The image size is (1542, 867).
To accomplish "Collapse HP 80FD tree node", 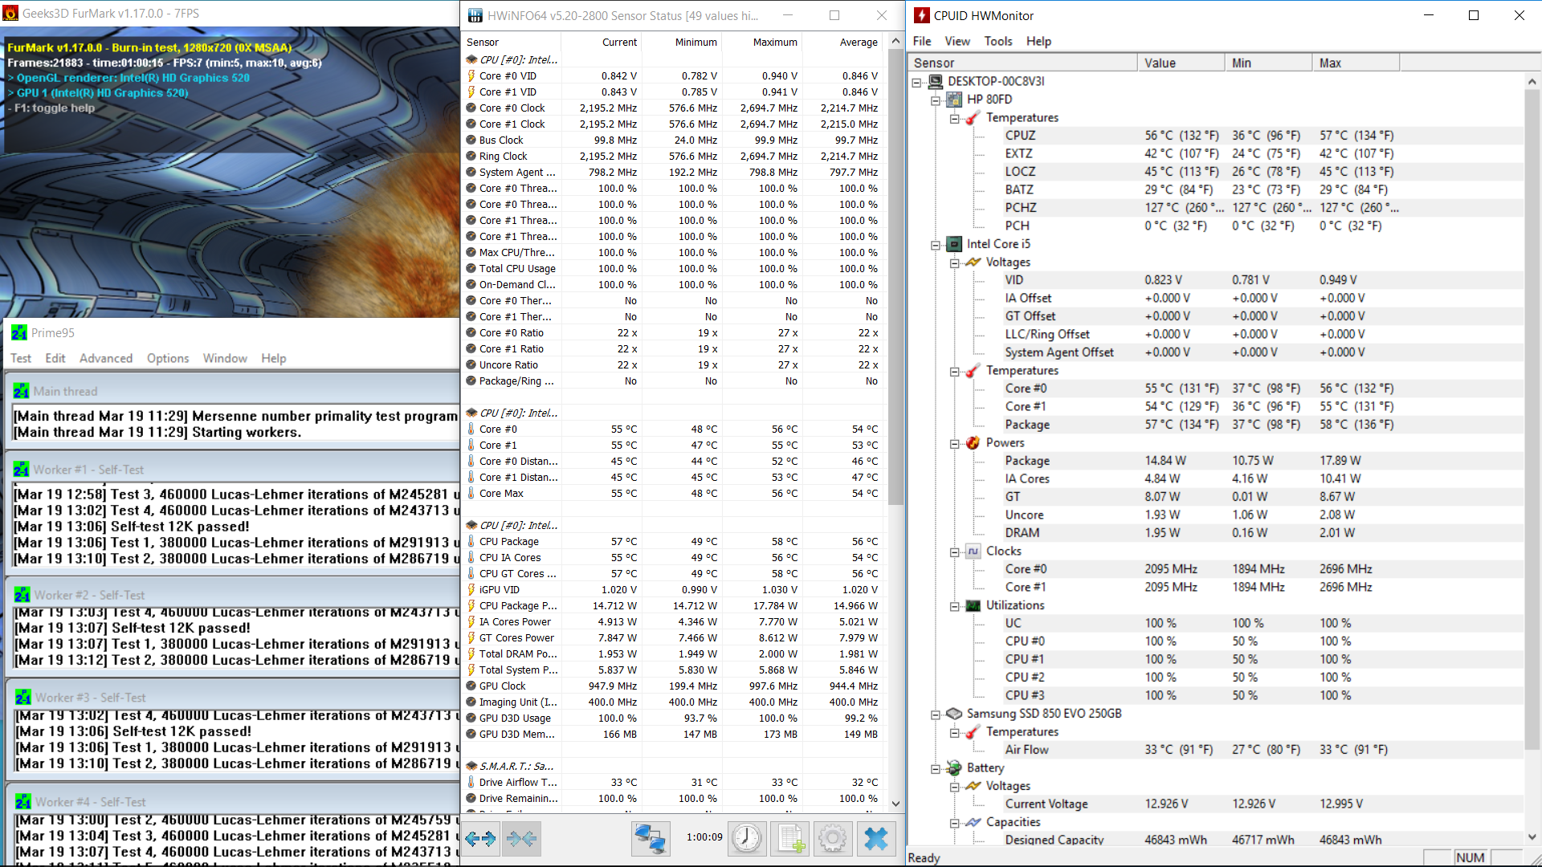I will [x=936, y=100].
